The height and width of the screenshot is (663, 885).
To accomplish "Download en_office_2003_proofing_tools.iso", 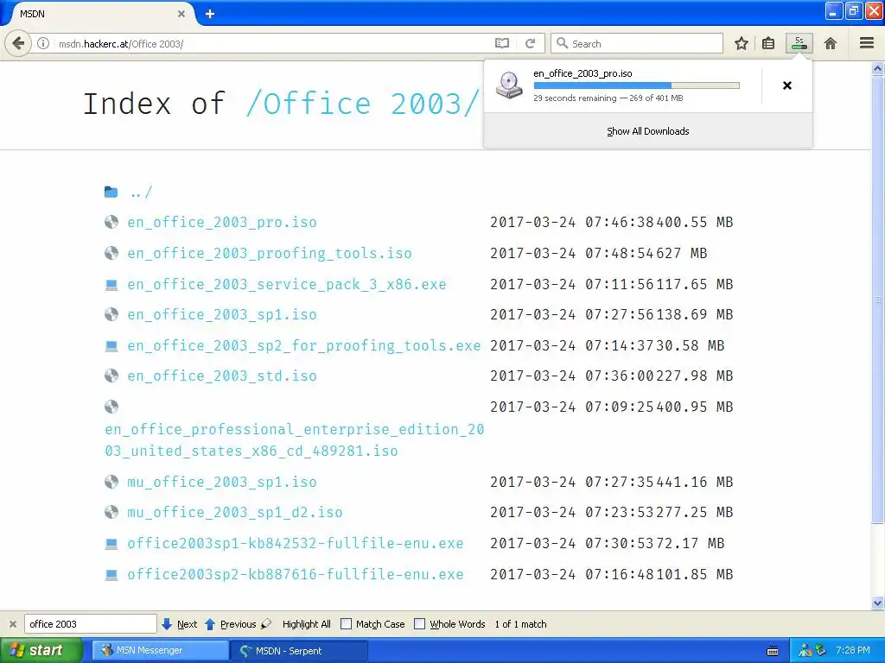I will tap(270, 253).
